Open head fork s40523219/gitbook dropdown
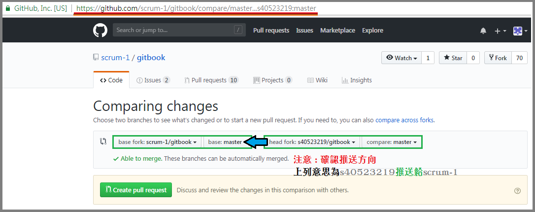Viewport: 535px width, 212px height. point(312,142)
